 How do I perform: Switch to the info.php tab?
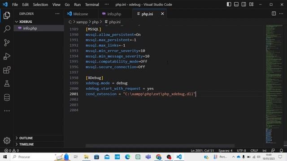[x=114, y=14]
